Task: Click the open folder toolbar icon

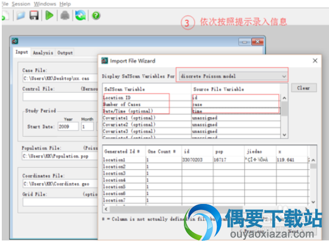Action: (21, 16)
